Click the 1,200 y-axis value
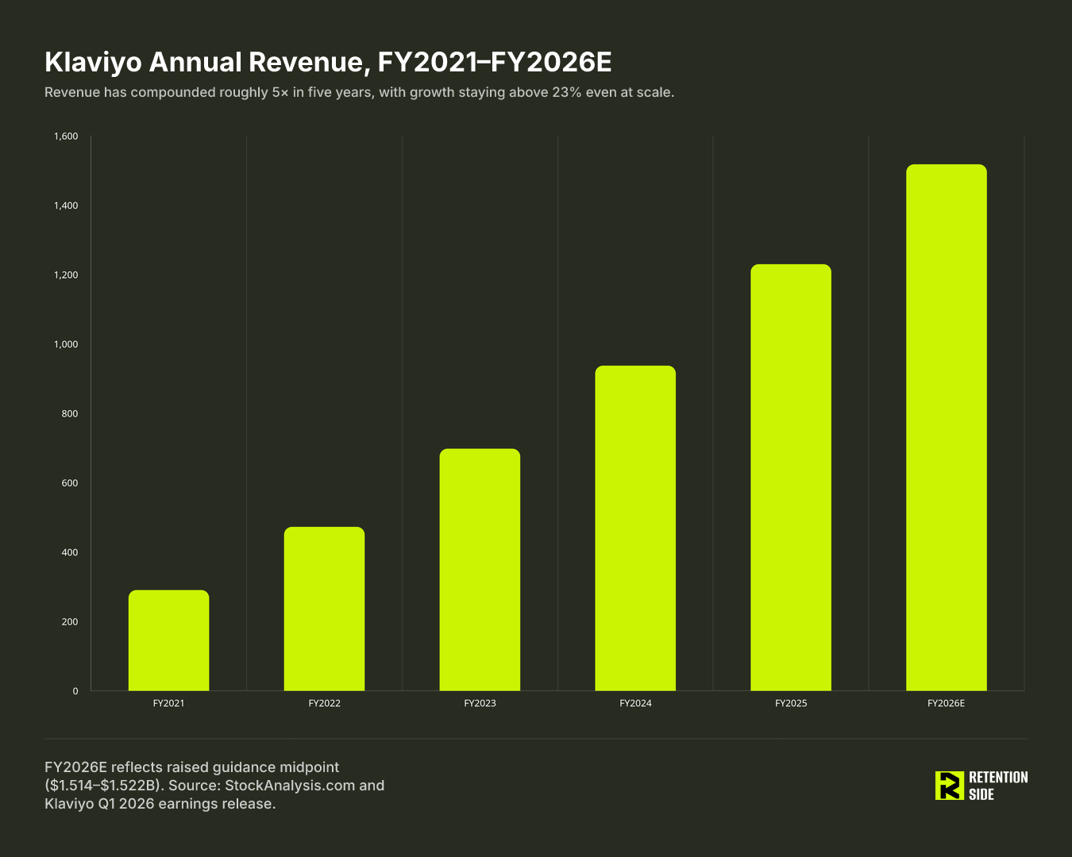 [x=66, y=275]
